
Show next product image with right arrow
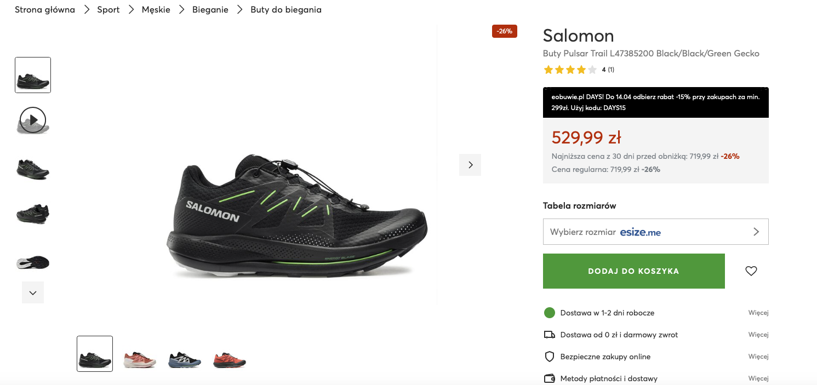click(470, 165)
